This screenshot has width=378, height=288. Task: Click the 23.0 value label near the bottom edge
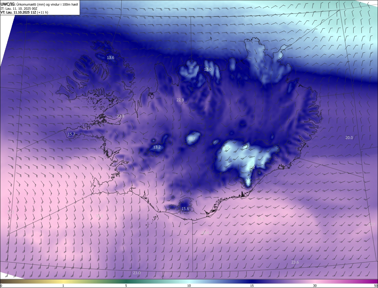coord(137,273)
